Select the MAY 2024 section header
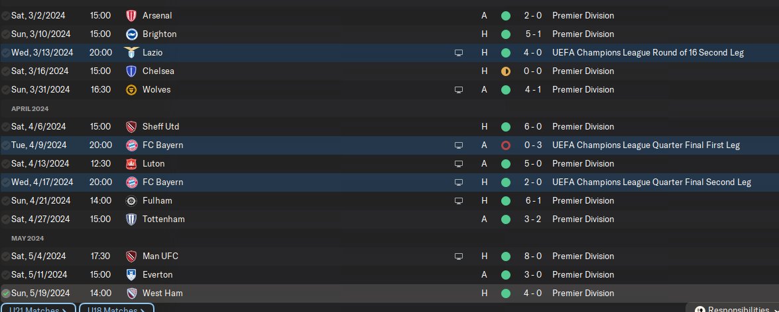779x312 pixels. (x=27, y=238)
